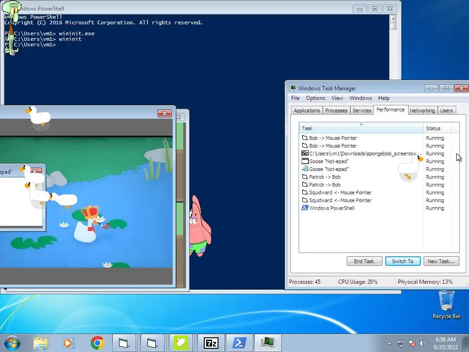This screenshot has height=352, width=469.
Task: Open the Recycle Bin desktop icon
Action: pos(446,305)
